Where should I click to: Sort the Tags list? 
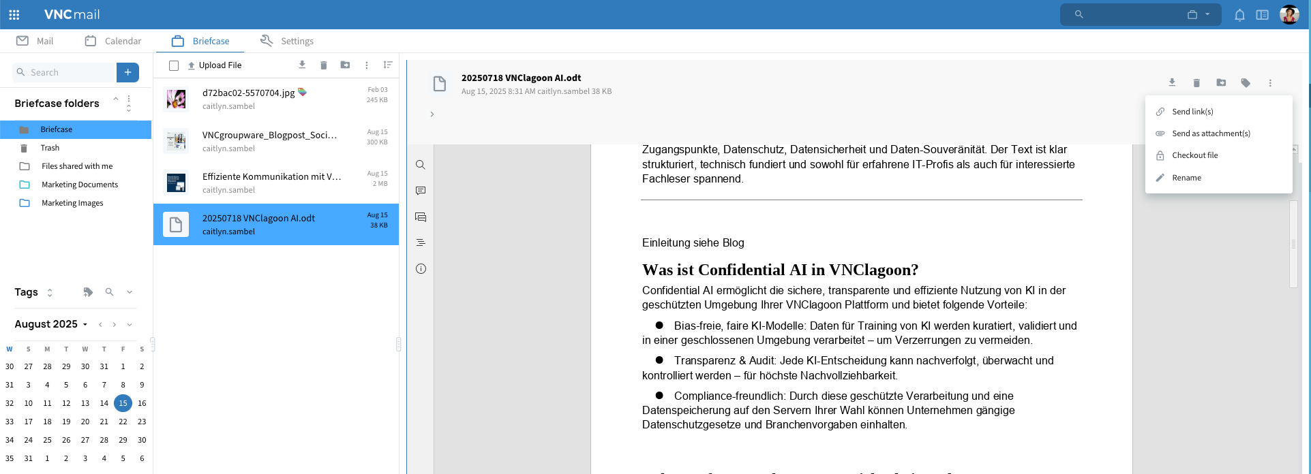[x=50, y=292]
